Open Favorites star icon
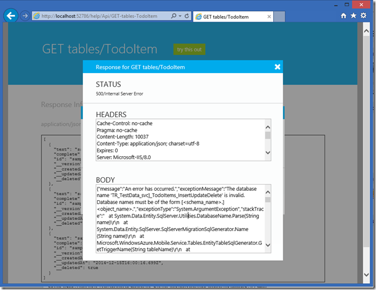Viewport: 376px width, 290px height. pyautogui.click(x=354, y=15)
